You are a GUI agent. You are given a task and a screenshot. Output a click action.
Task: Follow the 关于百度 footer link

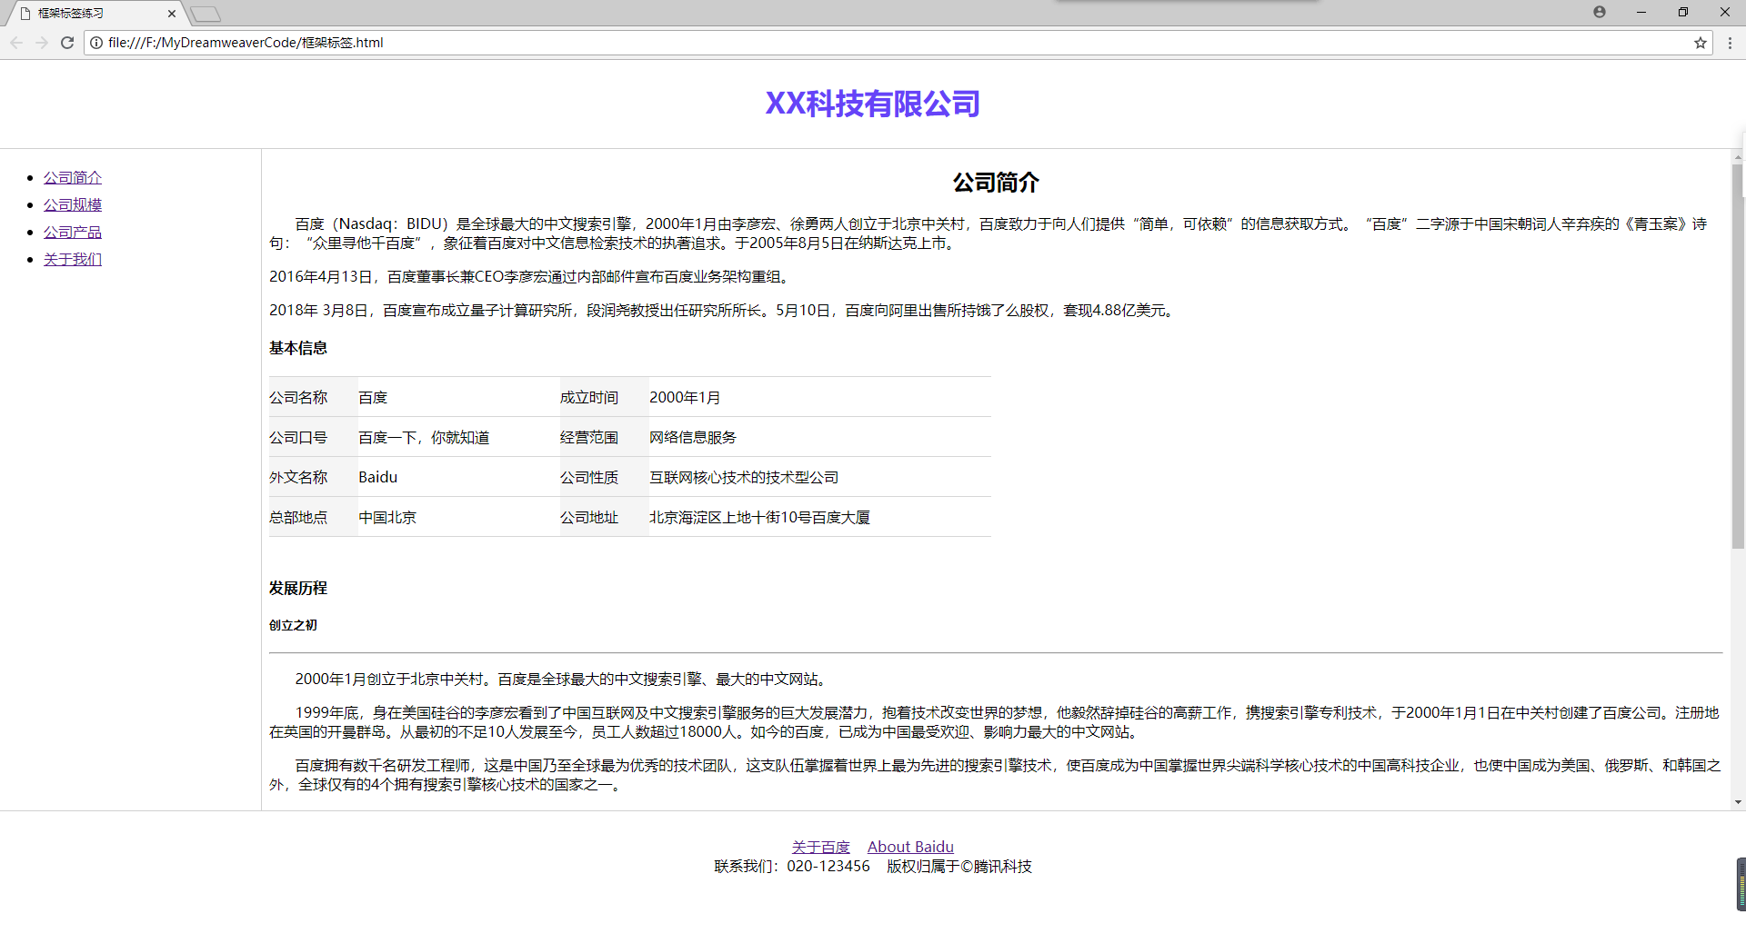820,847
